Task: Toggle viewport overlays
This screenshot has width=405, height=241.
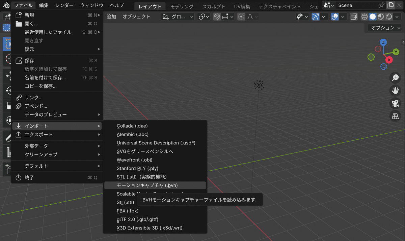Action: (x=335, y=16)
